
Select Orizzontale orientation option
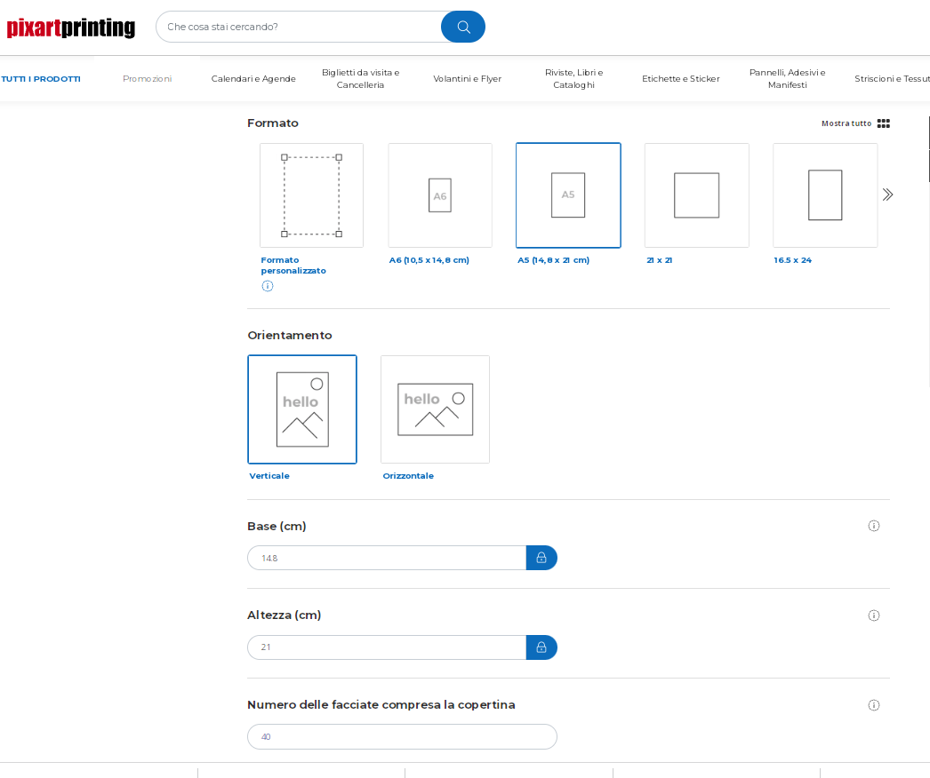pyautogui.click(x=435, y=409)
